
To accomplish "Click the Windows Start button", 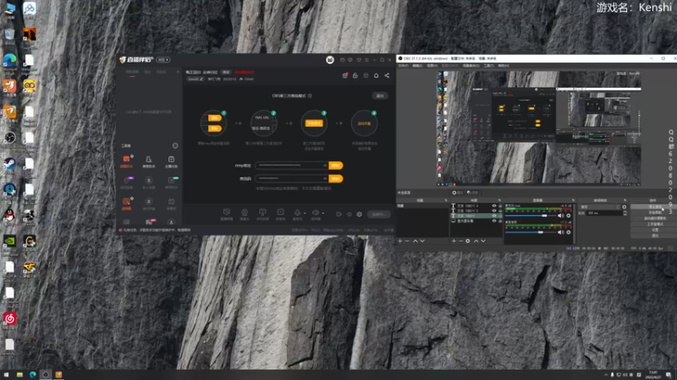I will click(x=6, y=374).
